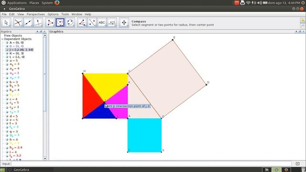This screenshot has width=306, height=172.
Task: Select the Line through Two Points tool
Action: 28,22
